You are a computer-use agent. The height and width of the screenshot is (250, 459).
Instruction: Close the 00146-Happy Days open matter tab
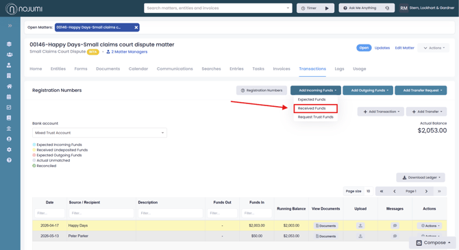coord(136,27)
